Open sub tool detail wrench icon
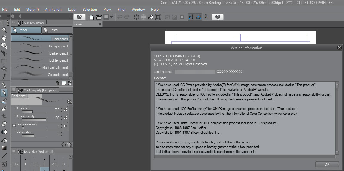This screenshot has height=171, width=344. (70, 144)
